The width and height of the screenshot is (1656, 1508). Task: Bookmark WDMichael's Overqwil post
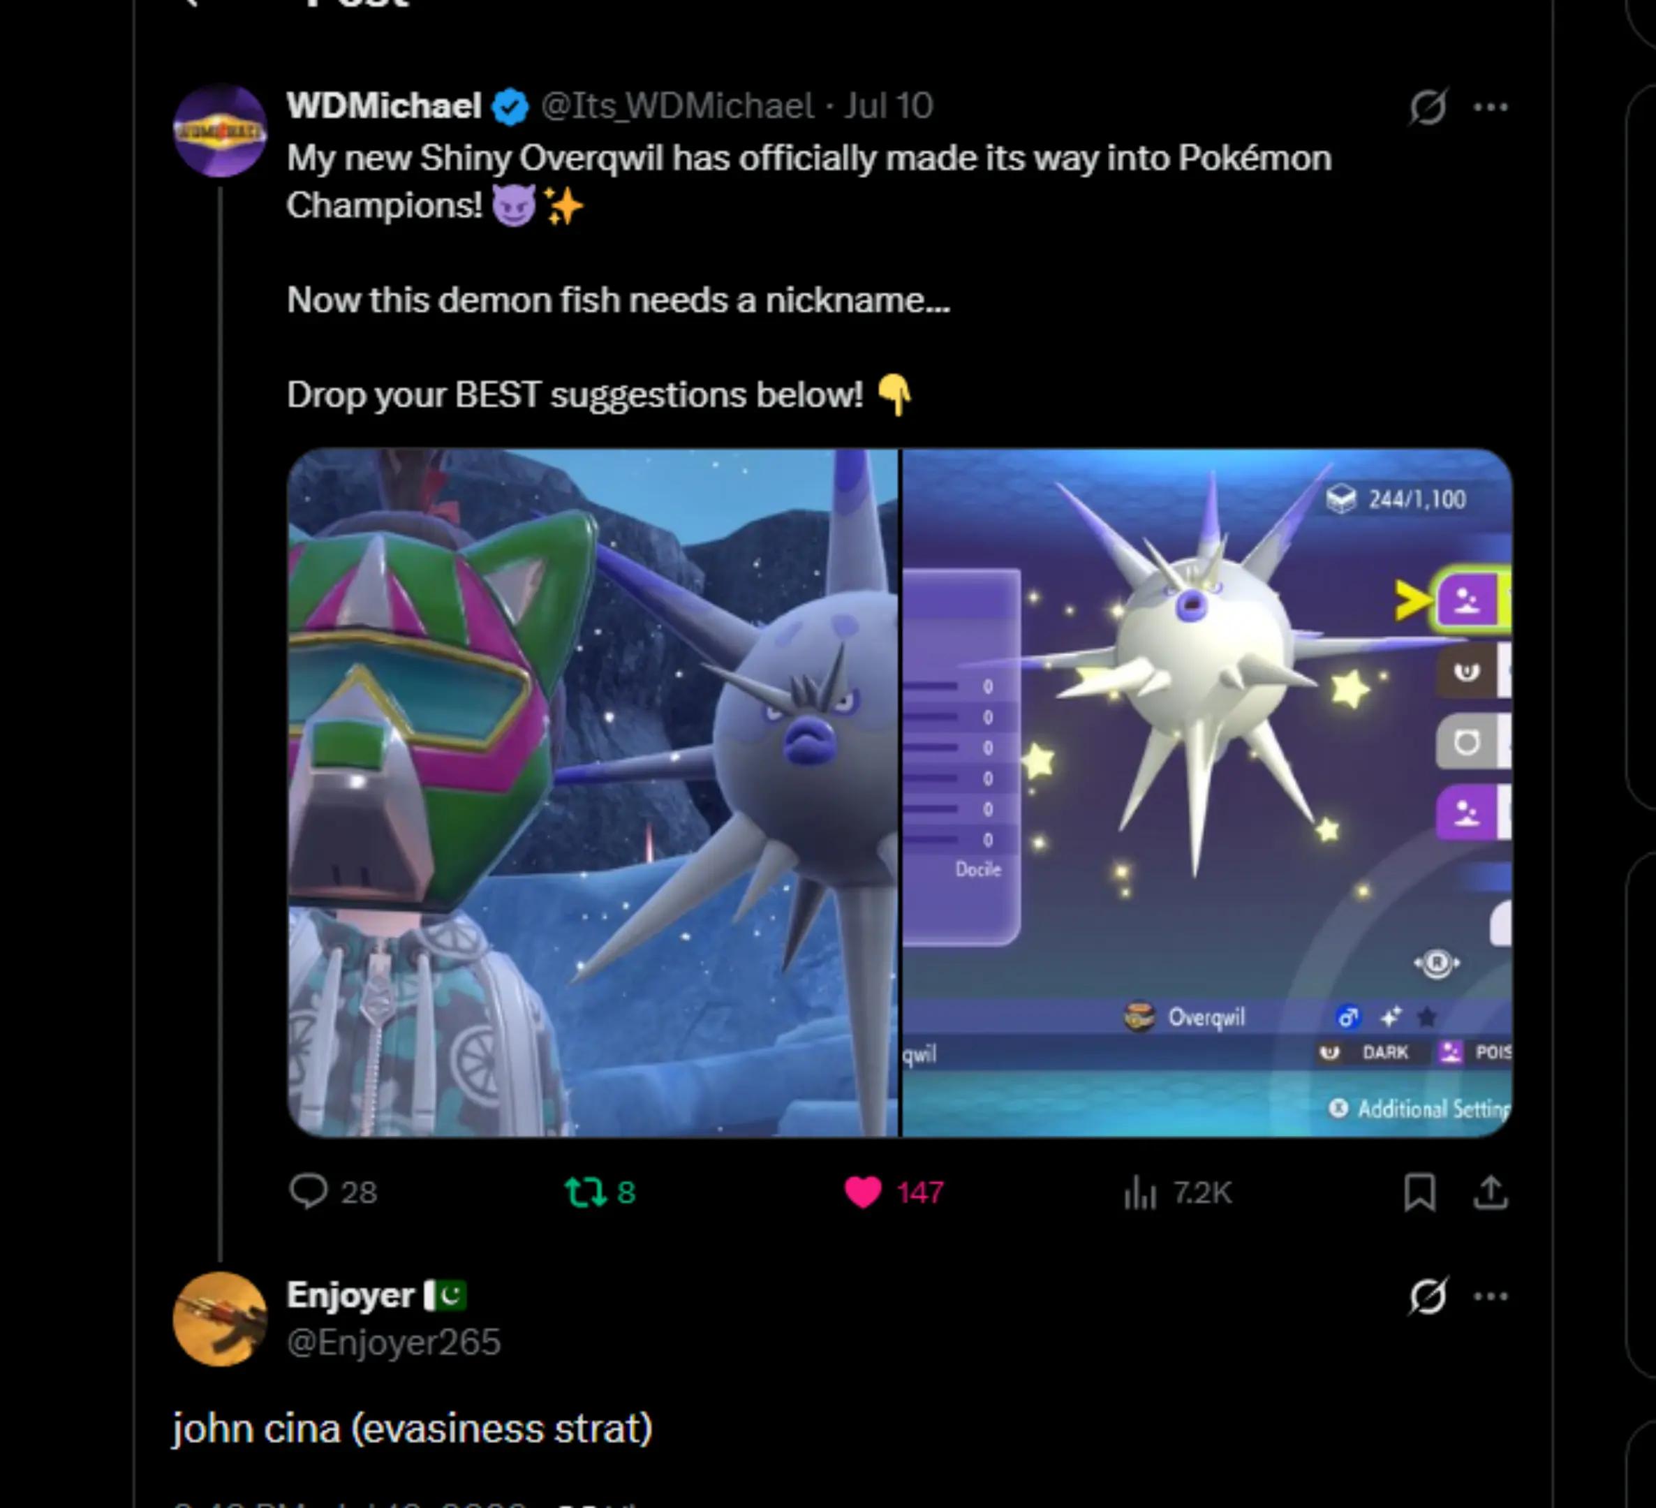tap(1419, 1192)
